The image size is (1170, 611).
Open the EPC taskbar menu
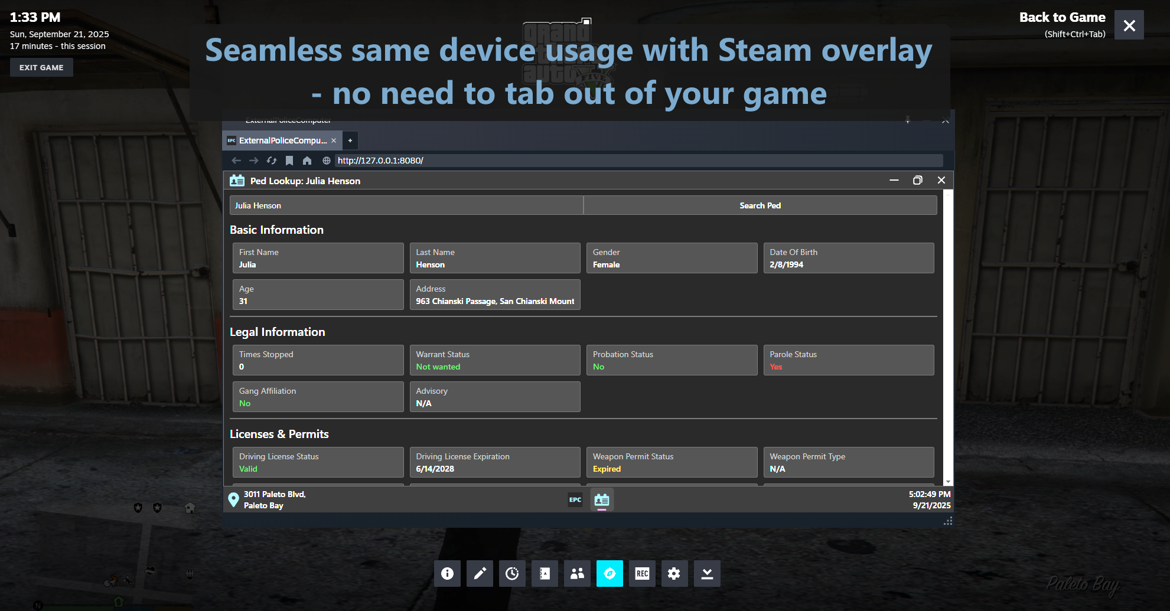(575, 500)
